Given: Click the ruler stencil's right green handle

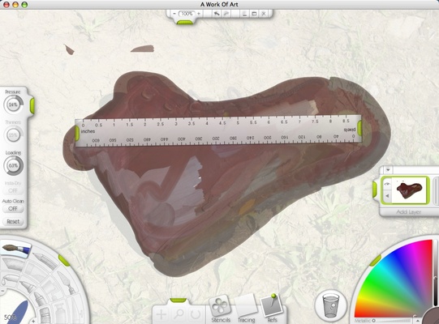Looking at the screenshot, I should (x=359, y=128).
